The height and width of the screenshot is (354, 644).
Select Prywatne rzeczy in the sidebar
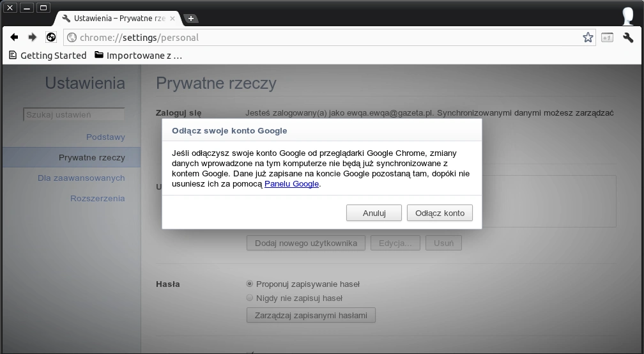click(x=72, y=157)
